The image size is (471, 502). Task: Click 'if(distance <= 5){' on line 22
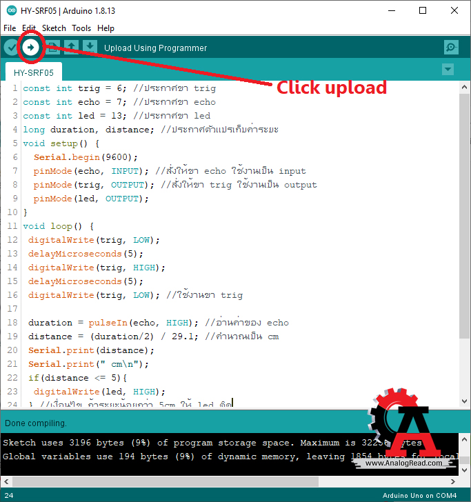tap(78, 378)
